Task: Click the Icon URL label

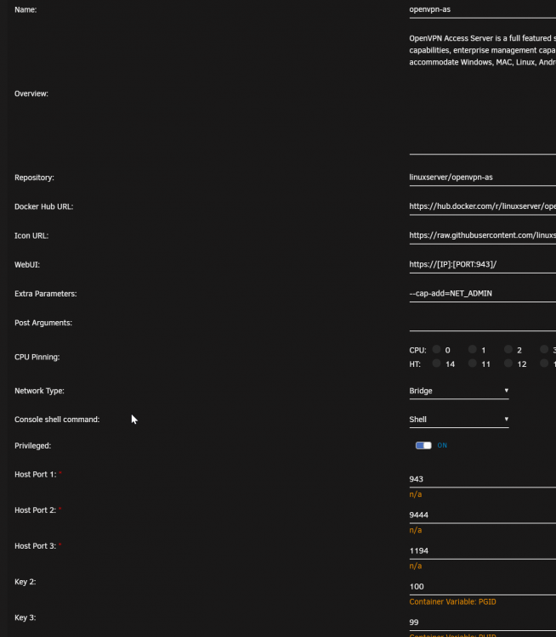Action: pyautogui.click(x=31, y=235)
